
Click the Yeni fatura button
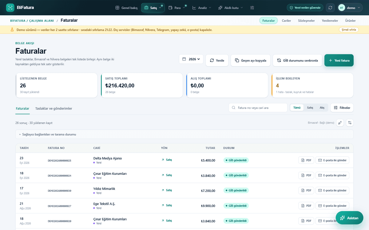point(339,60)
